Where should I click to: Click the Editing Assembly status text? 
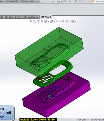[x=98, y=120]
